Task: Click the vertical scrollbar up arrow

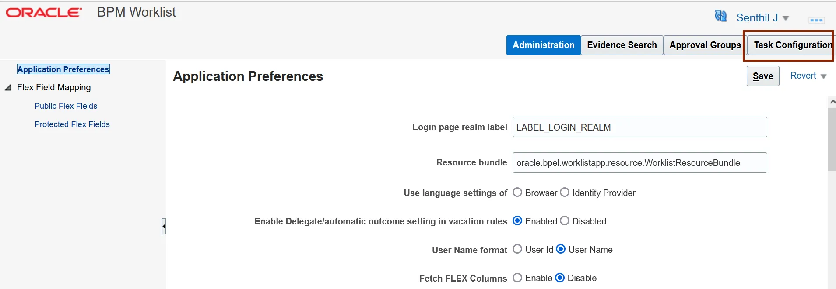Action: (832, 102)
